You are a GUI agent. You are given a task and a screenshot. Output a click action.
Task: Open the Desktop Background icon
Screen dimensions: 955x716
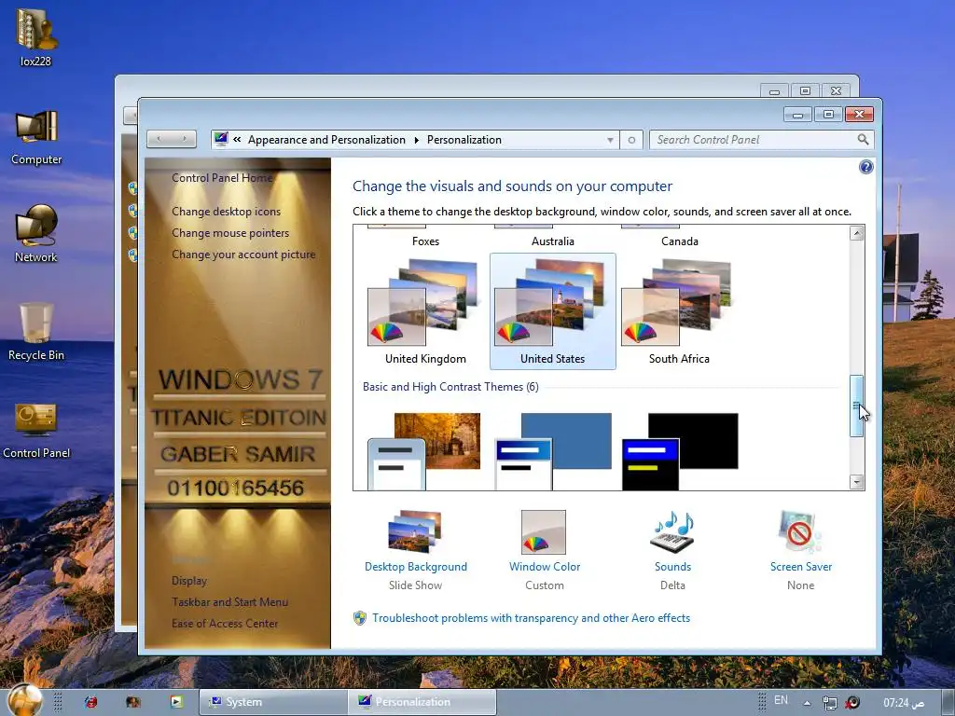tap(415, 530)
